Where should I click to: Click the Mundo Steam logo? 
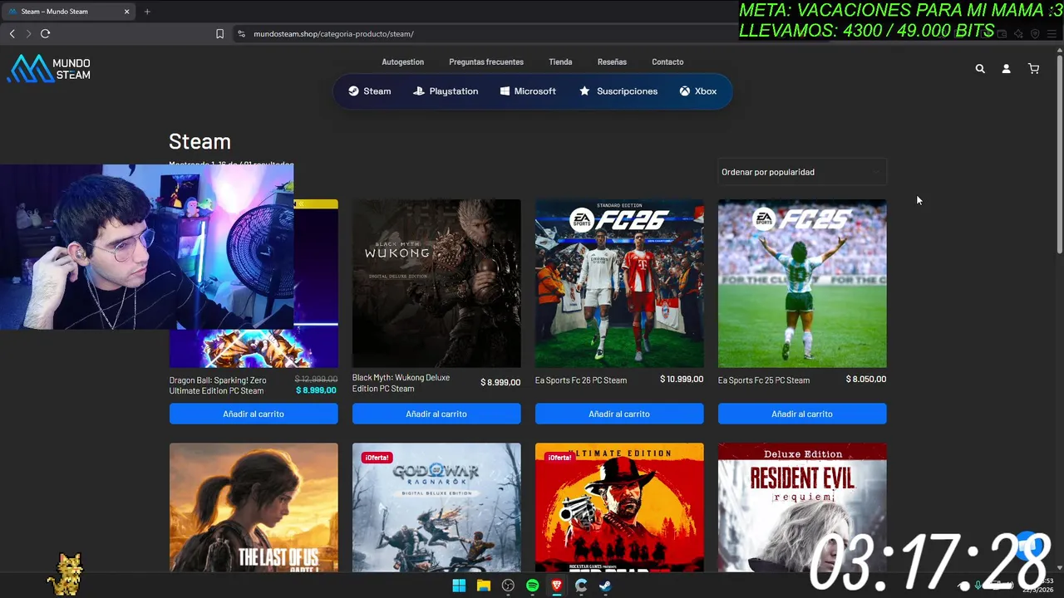point(48,69)
